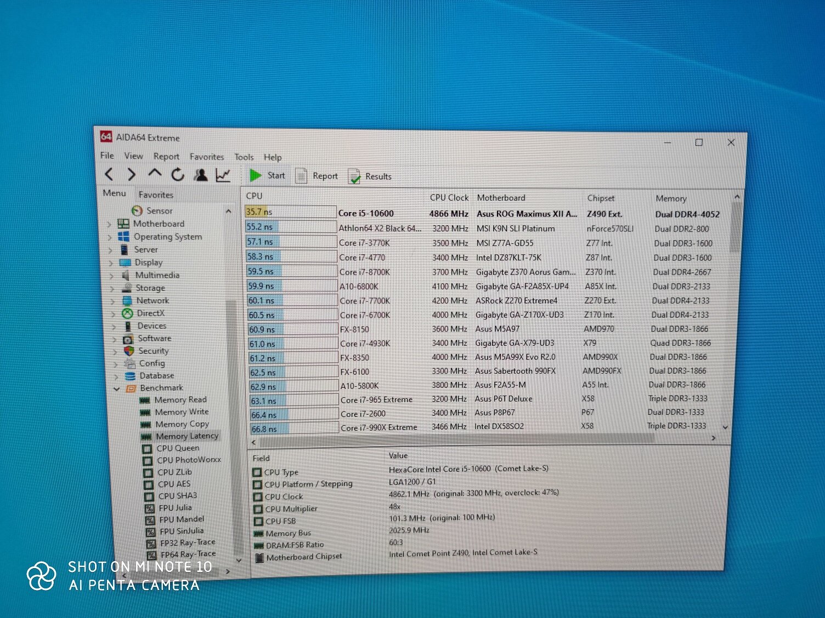825x618 pixels.
Task: Select Memory Write benchmark
Action: [x=174, y=412]
